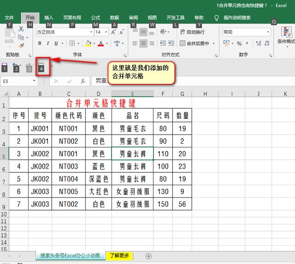Image resolution: width=295 pixels, height=264 pixels.
Task: Click the Save icon in quick access toolbar
Action: click(x=5, y=67)
